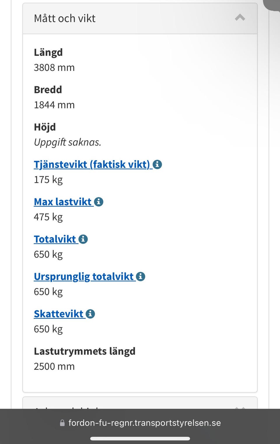This screenshot has height=444, width=280.
Task: Tap the home indicator bar at bottom
Action: (x=140, y=438)
